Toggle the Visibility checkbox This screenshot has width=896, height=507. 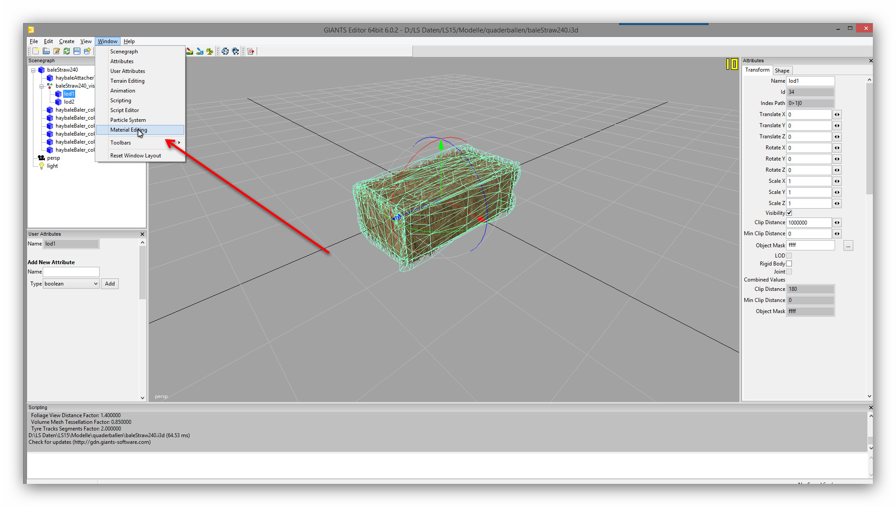coord(789,213)
